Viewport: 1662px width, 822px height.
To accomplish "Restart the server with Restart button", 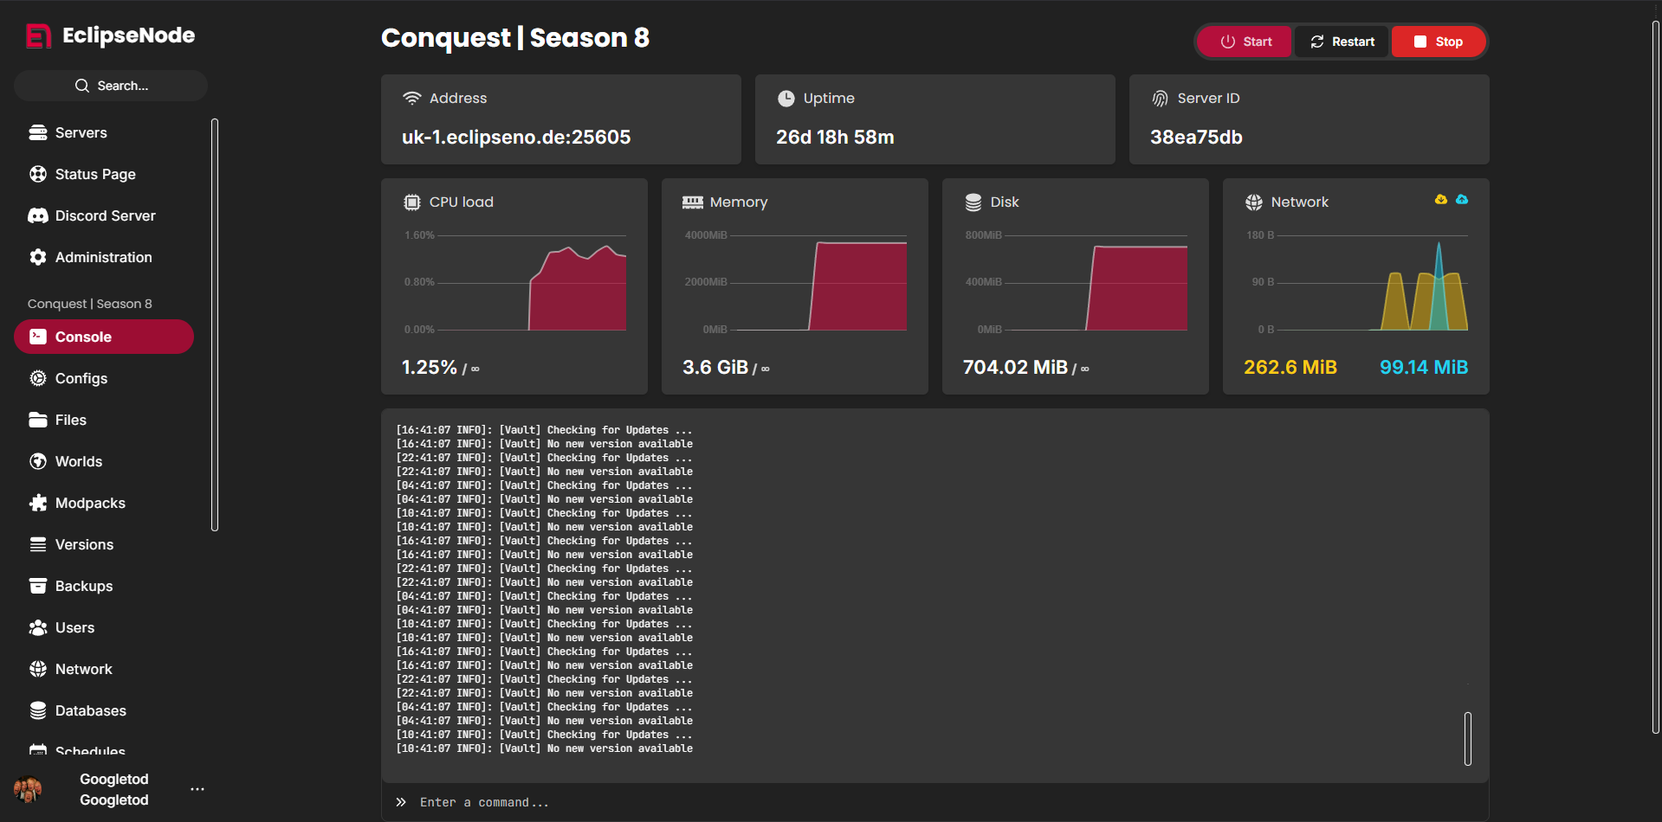I will coord(1342,42).
